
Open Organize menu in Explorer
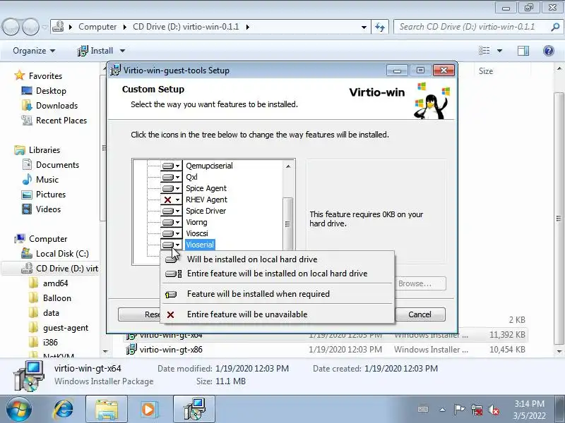tap(34, 51)
